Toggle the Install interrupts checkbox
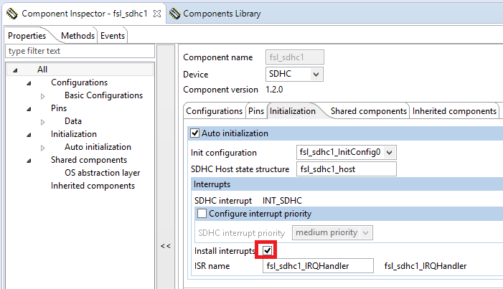 pos(268,250)
